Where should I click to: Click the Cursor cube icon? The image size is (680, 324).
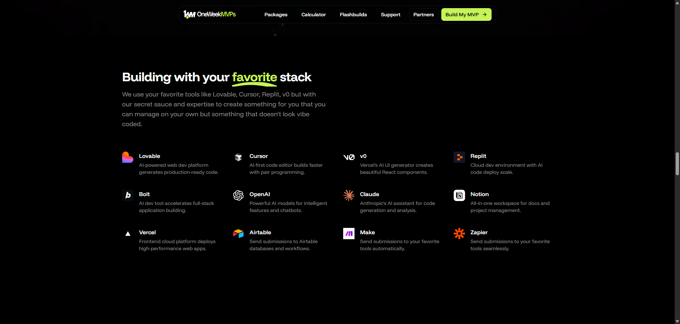click(238, 157)
